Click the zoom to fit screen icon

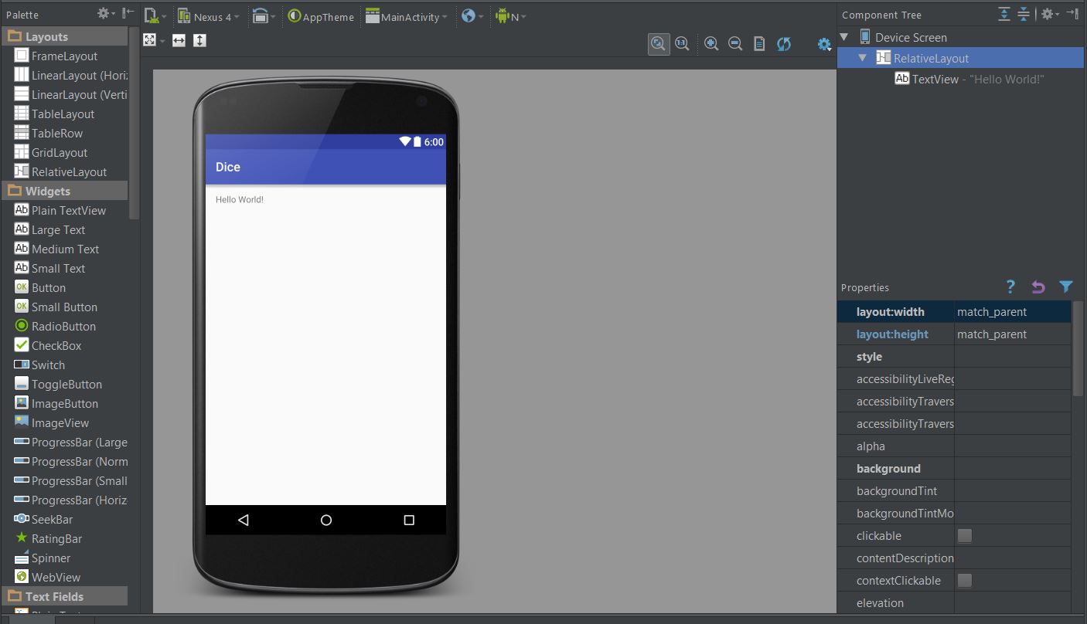tap(658, 44)
